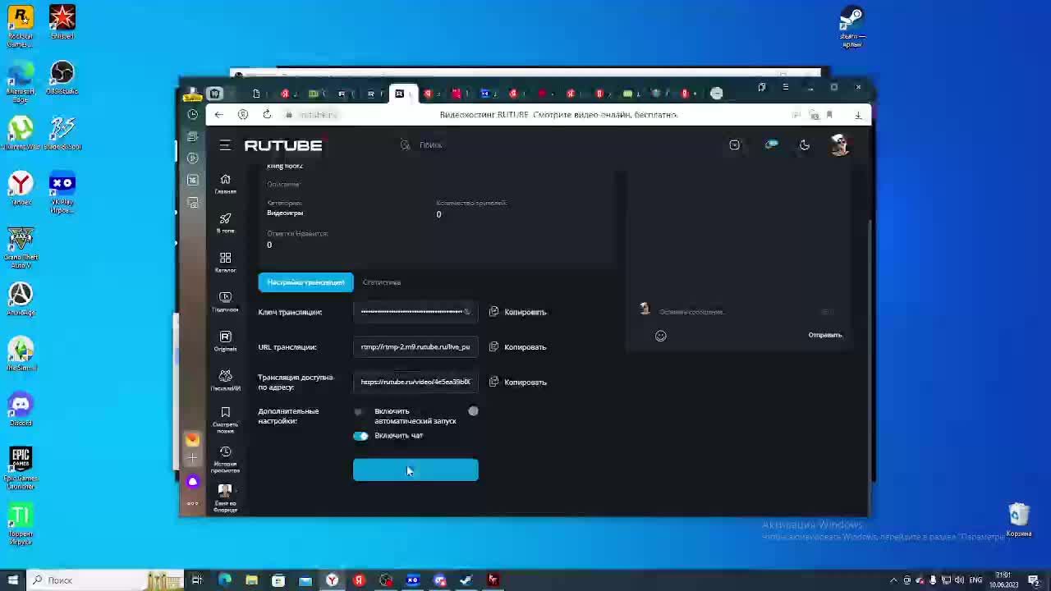Screen dimensions: 1051x591
Task: Click Alice assistant purple icon in side panel
Action: (192, 481)
